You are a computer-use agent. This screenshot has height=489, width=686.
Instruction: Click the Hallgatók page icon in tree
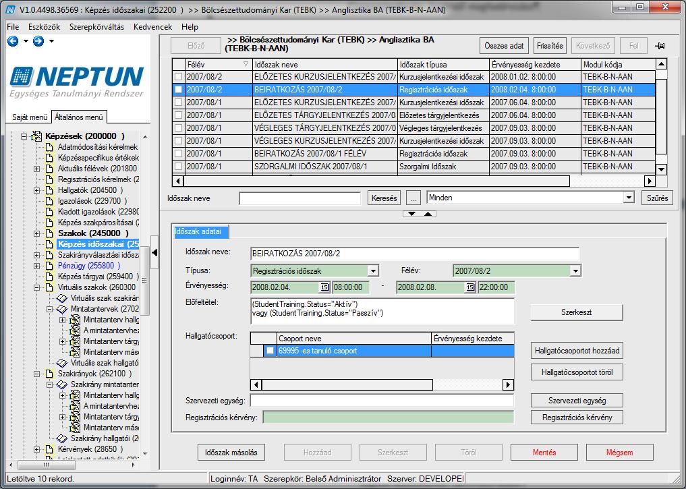pyautogui.click(x=49, y=190)
